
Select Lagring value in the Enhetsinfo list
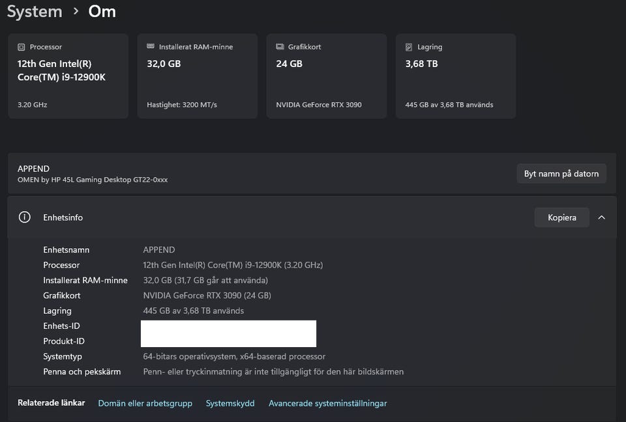point(193,311)
